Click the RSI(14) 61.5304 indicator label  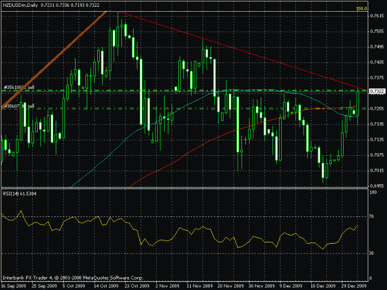[x=19, y=194]
